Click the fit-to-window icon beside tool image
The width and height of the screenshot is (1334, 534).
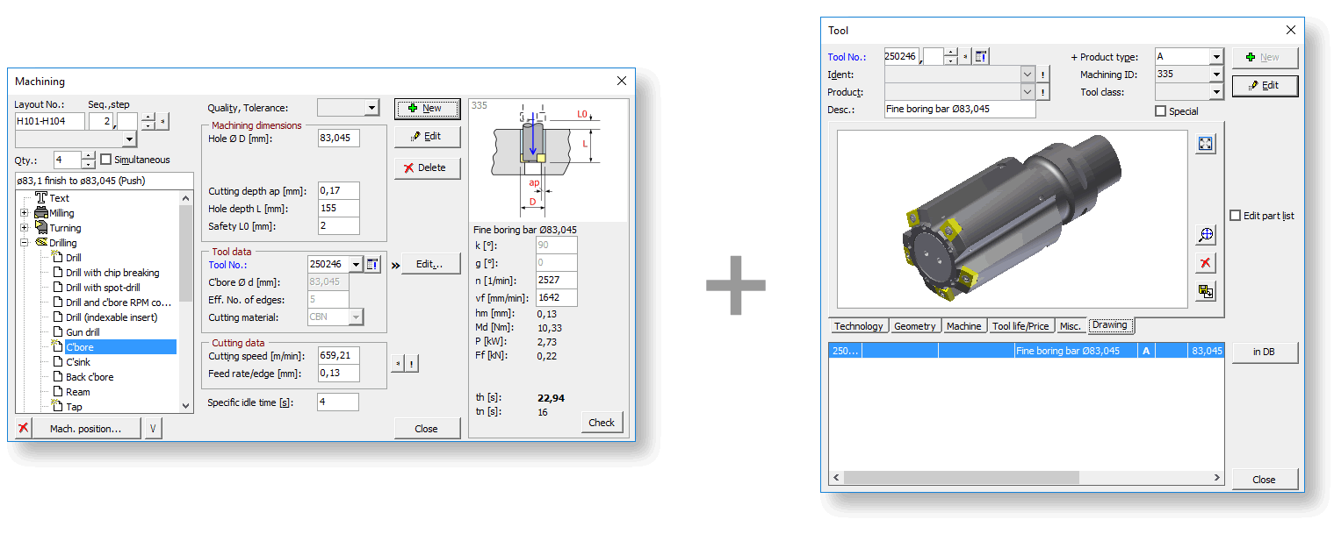[x=1206, y=144]
